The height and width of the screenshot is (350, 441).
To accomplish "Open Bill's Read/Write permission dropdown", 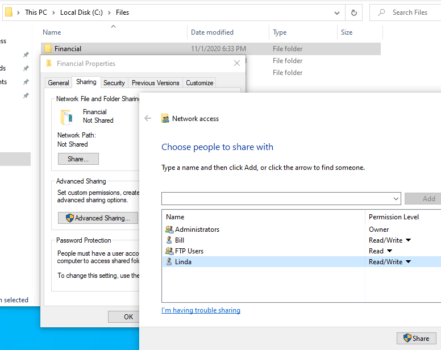I will tap(408, 240).
